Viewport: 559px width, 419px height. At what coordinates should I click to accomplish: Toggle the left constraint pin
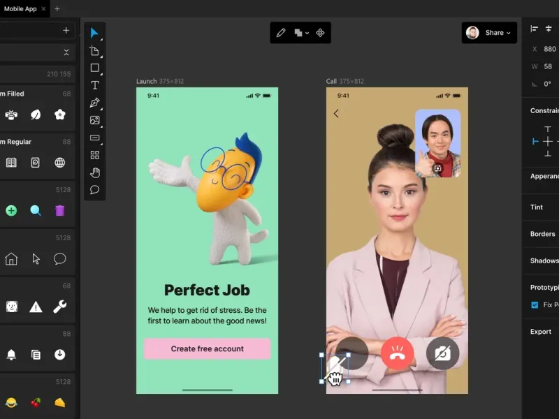535,141
